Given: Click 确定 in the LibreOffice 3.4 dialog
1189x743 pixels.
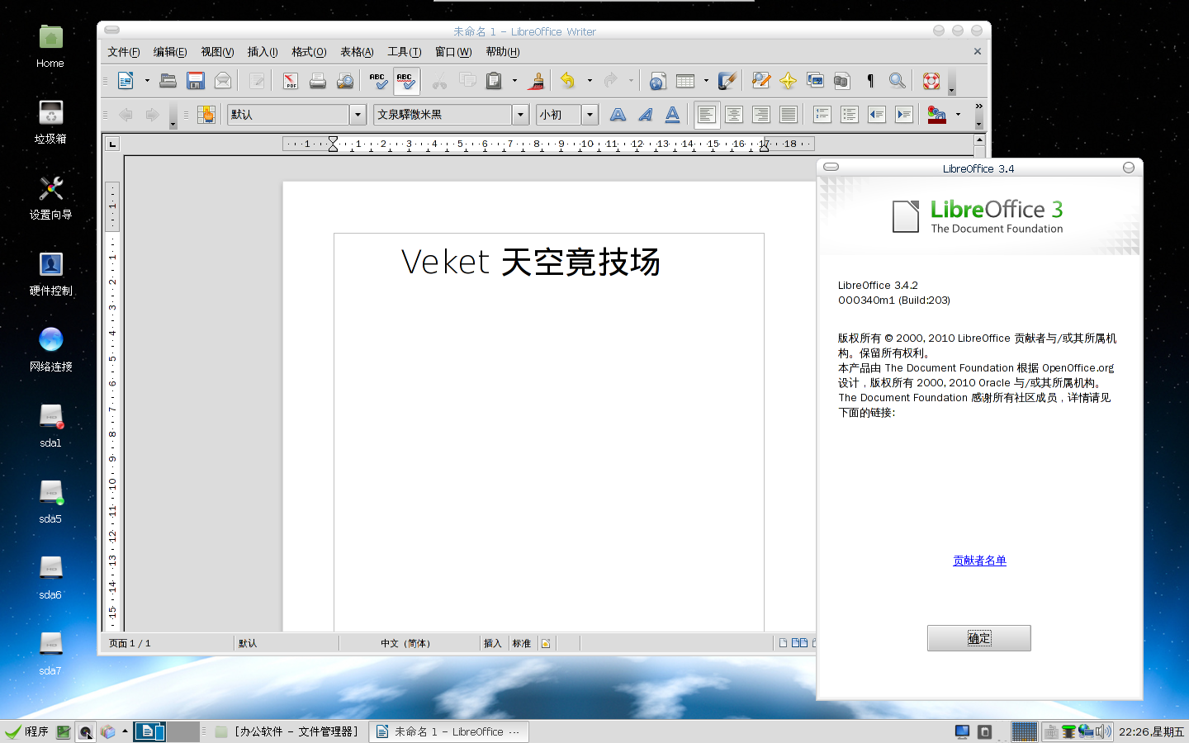Looking at the screenshot, I should tap(979, 638).
